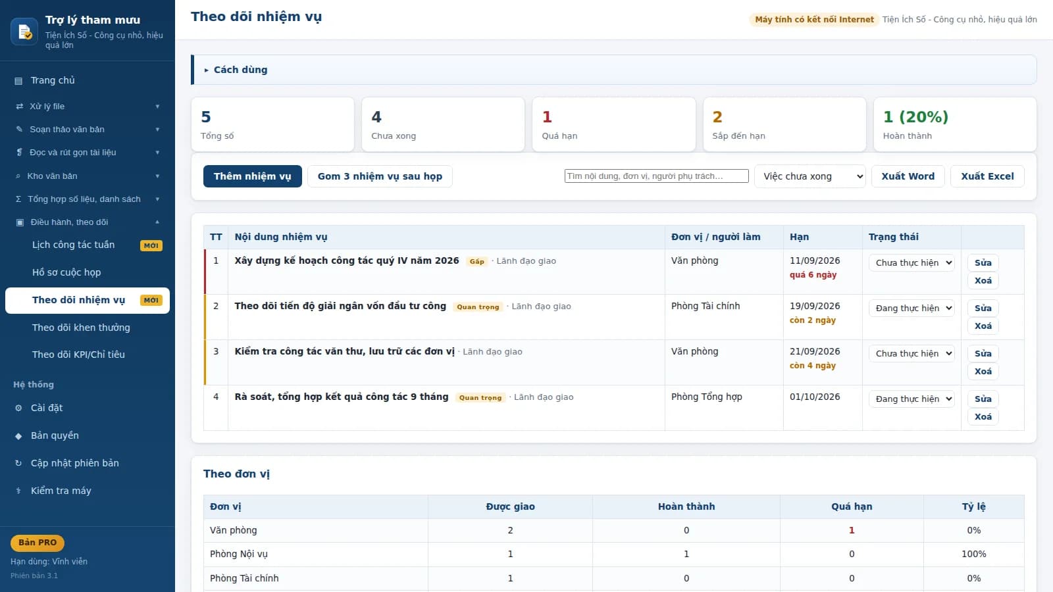Click the Cập nhật phiên bản refresh icon
The height and width of the screenshot is (592, 1053).
(18, 464)
